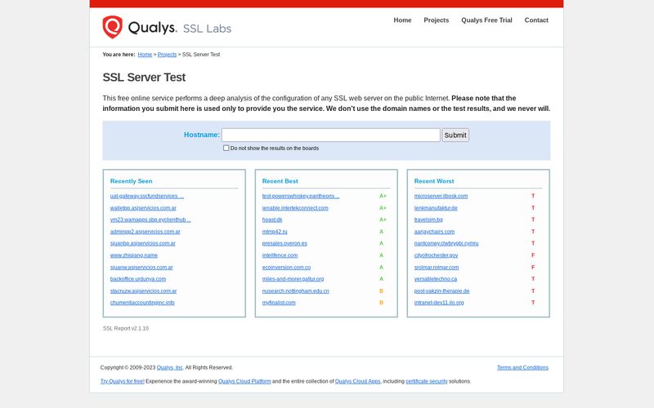This screenshot has height=408, width=654.
Task: Follow the Home breadcrumb link
Action: 145,55
